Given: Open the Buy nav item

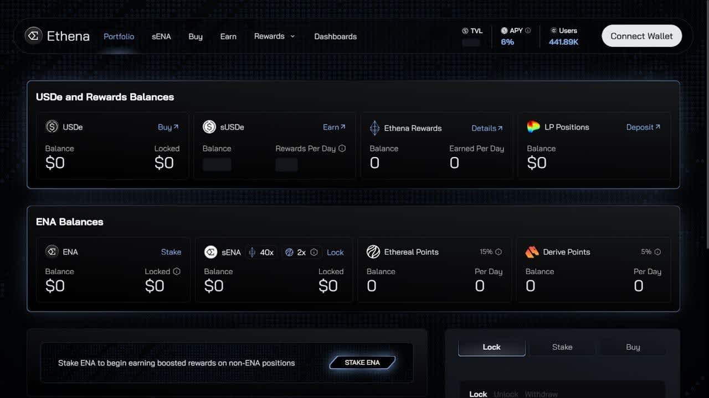Looking at the screenshot, I should 196,36.
